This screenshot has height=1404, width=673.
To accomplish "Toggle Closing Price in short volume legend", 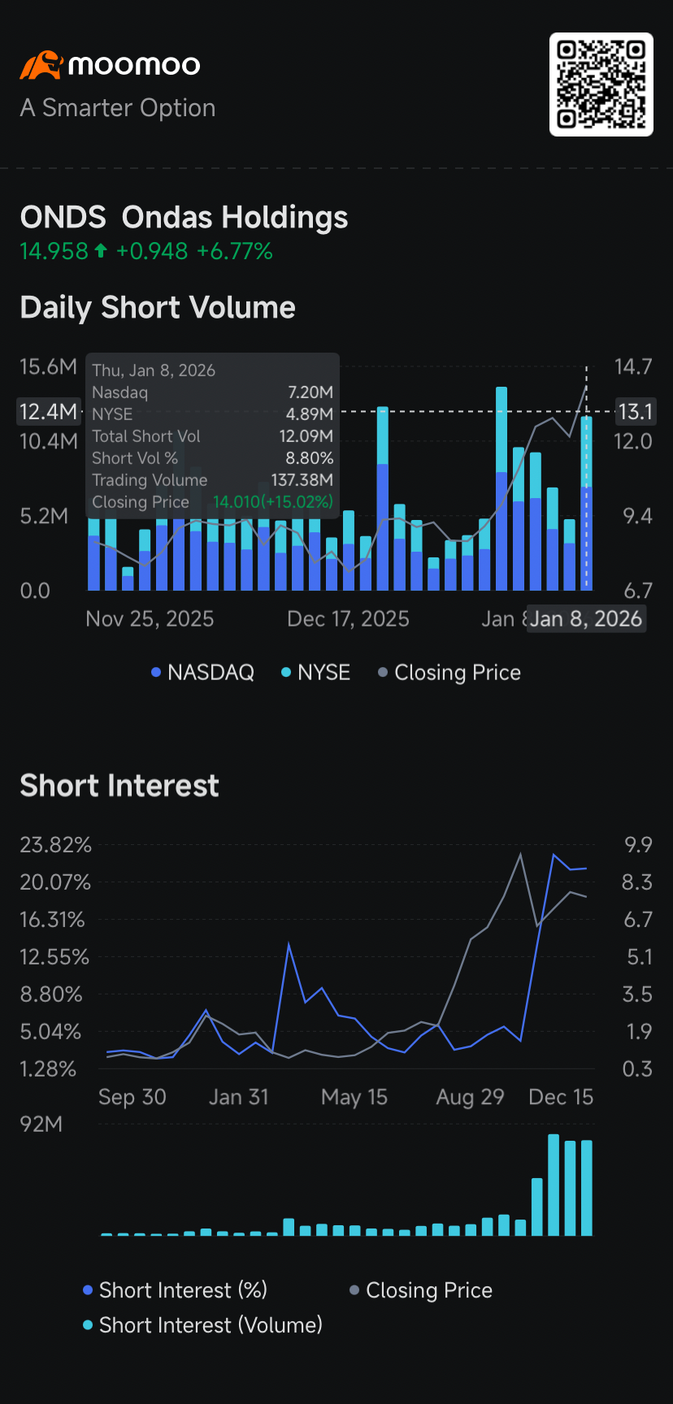I will click(x=449, y=673).
